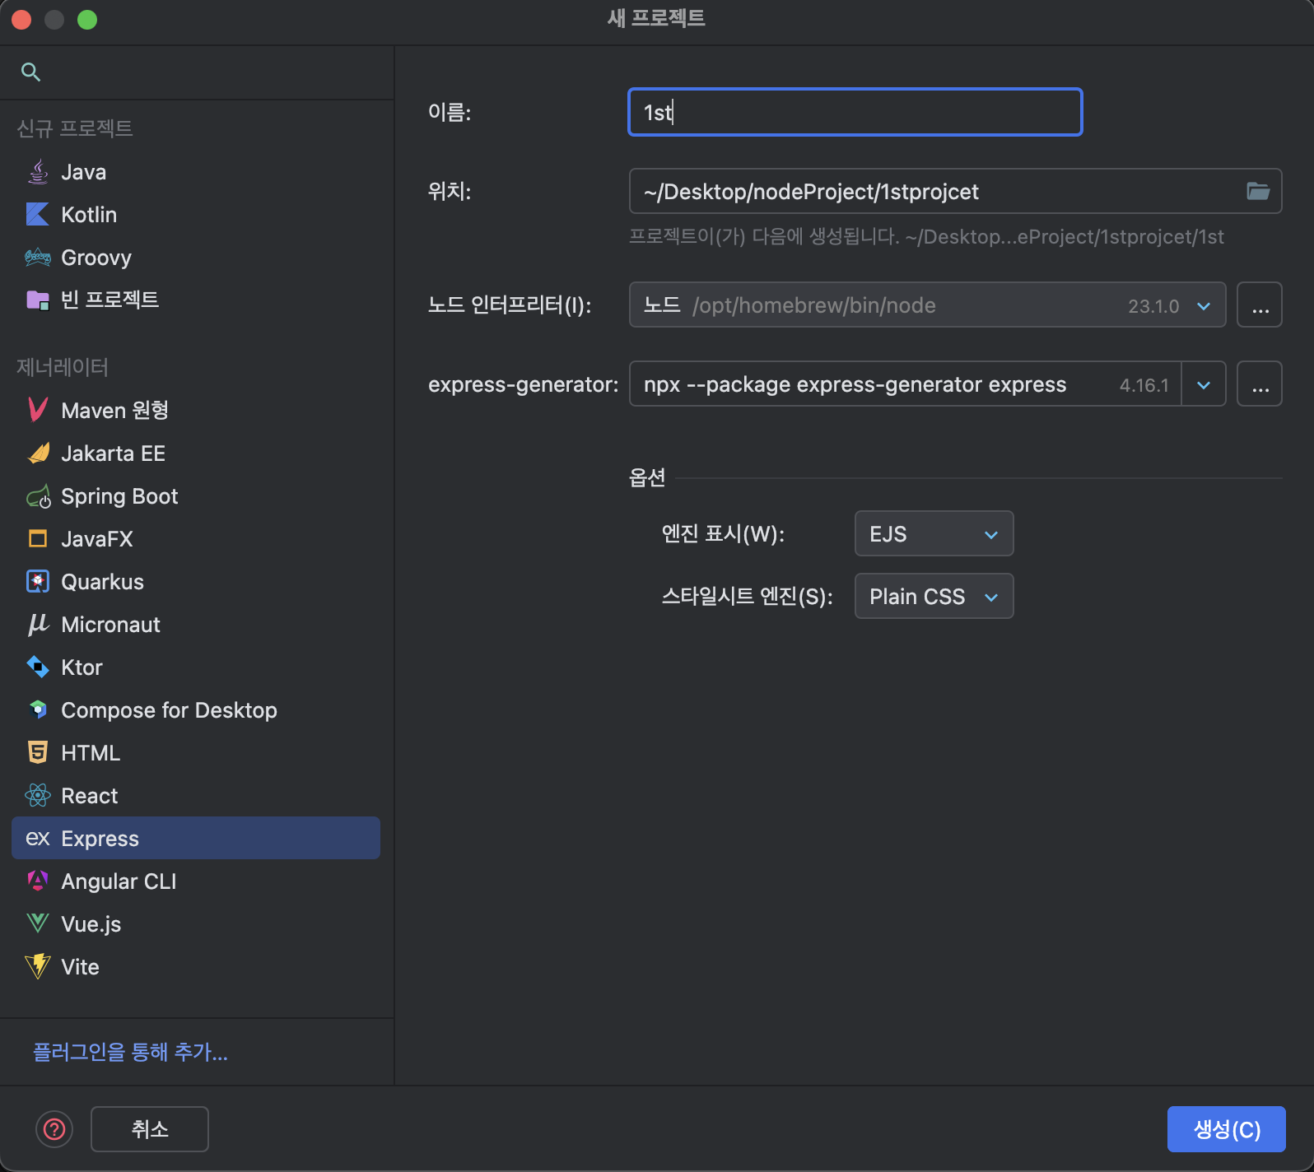Select the Jakarta EE generator
The height and width of the screenshot is (1172, 1314).
(x=196, y=453)
